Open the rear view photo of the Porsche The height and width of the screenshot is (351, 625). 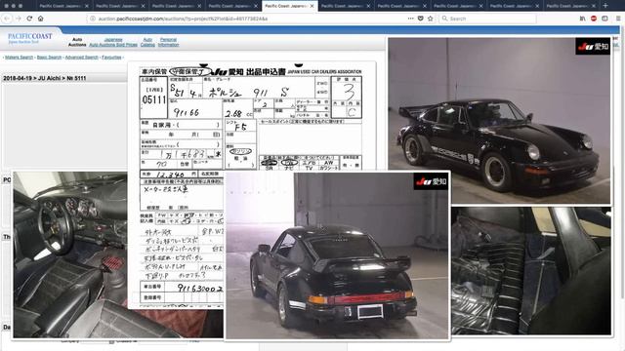point(337,255)
